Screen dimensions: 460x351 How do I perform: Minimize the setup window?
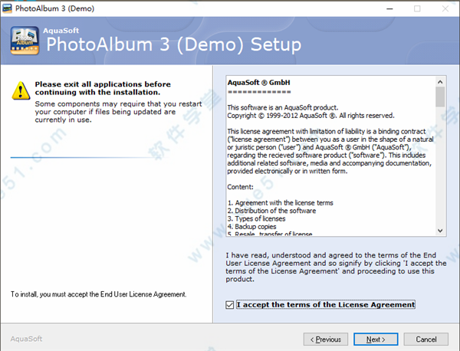point(389,8)
